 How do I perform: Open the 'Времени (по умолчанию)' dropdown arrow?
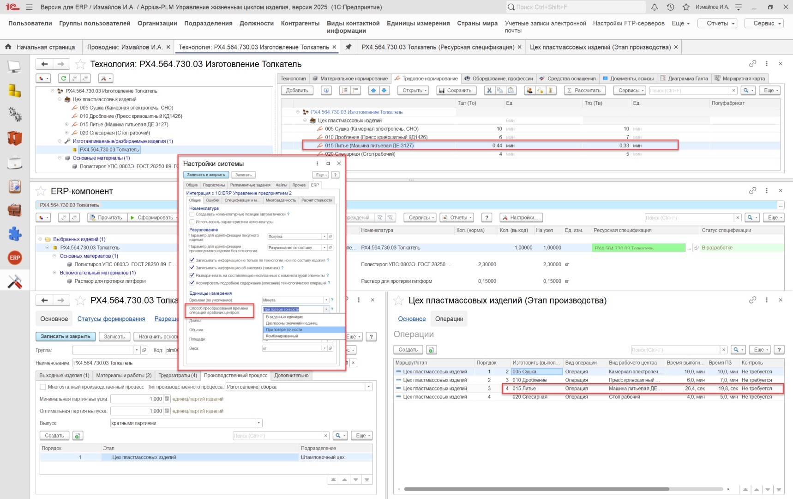click(326, 300)
